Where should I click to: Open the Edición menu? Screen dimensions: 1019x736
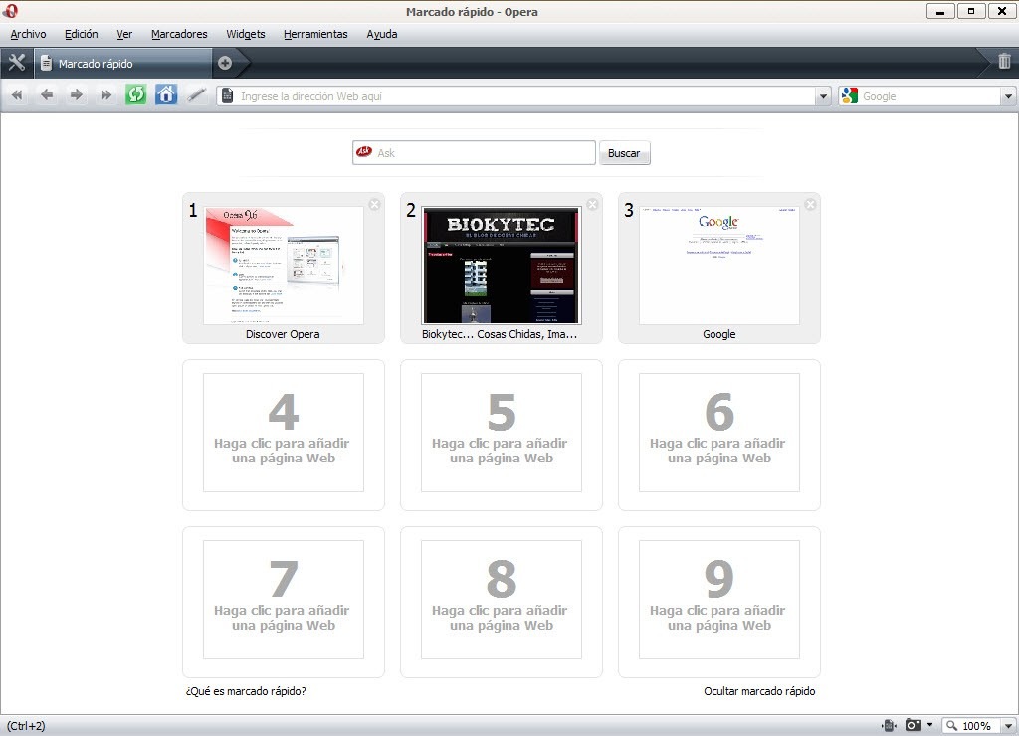(82, 34)
